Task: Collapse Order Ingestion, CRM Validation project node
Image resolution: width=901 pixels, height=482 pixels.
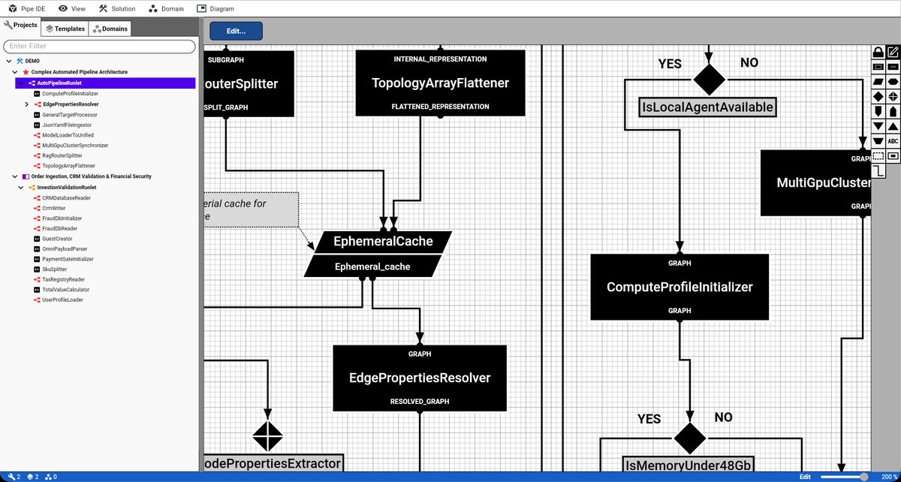Action: [x=17, y=176]
